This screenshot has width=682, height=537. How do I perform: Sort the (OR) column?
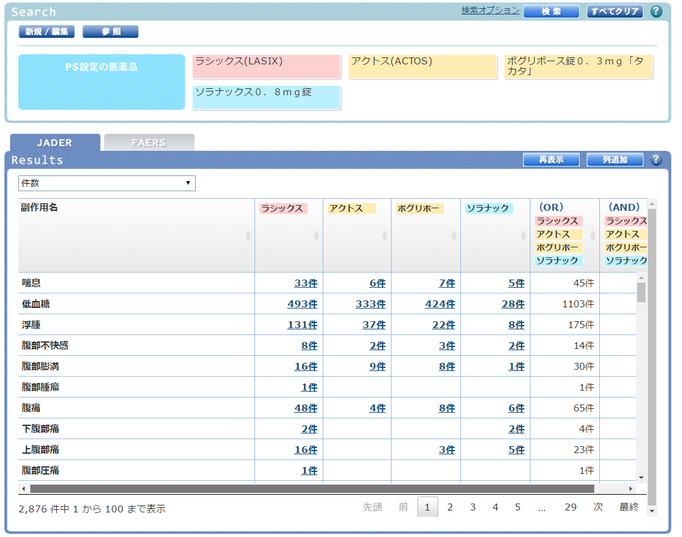point(593,235)
